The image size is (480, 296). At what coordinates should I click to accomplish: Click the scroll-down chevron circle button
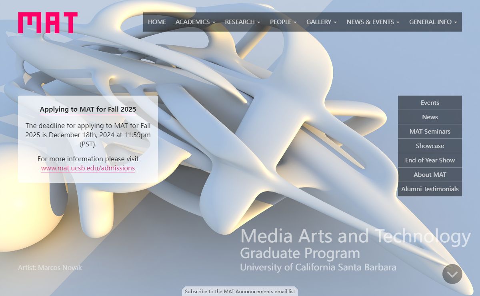click(452, 274)
